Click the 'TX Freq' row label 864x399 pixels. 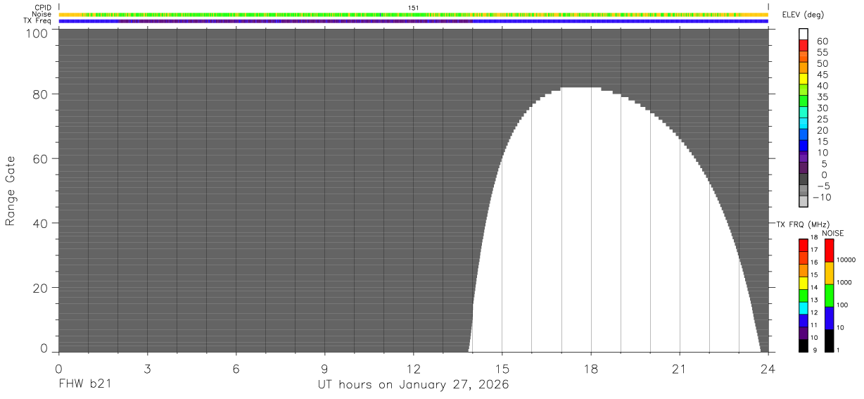[38, 21]
